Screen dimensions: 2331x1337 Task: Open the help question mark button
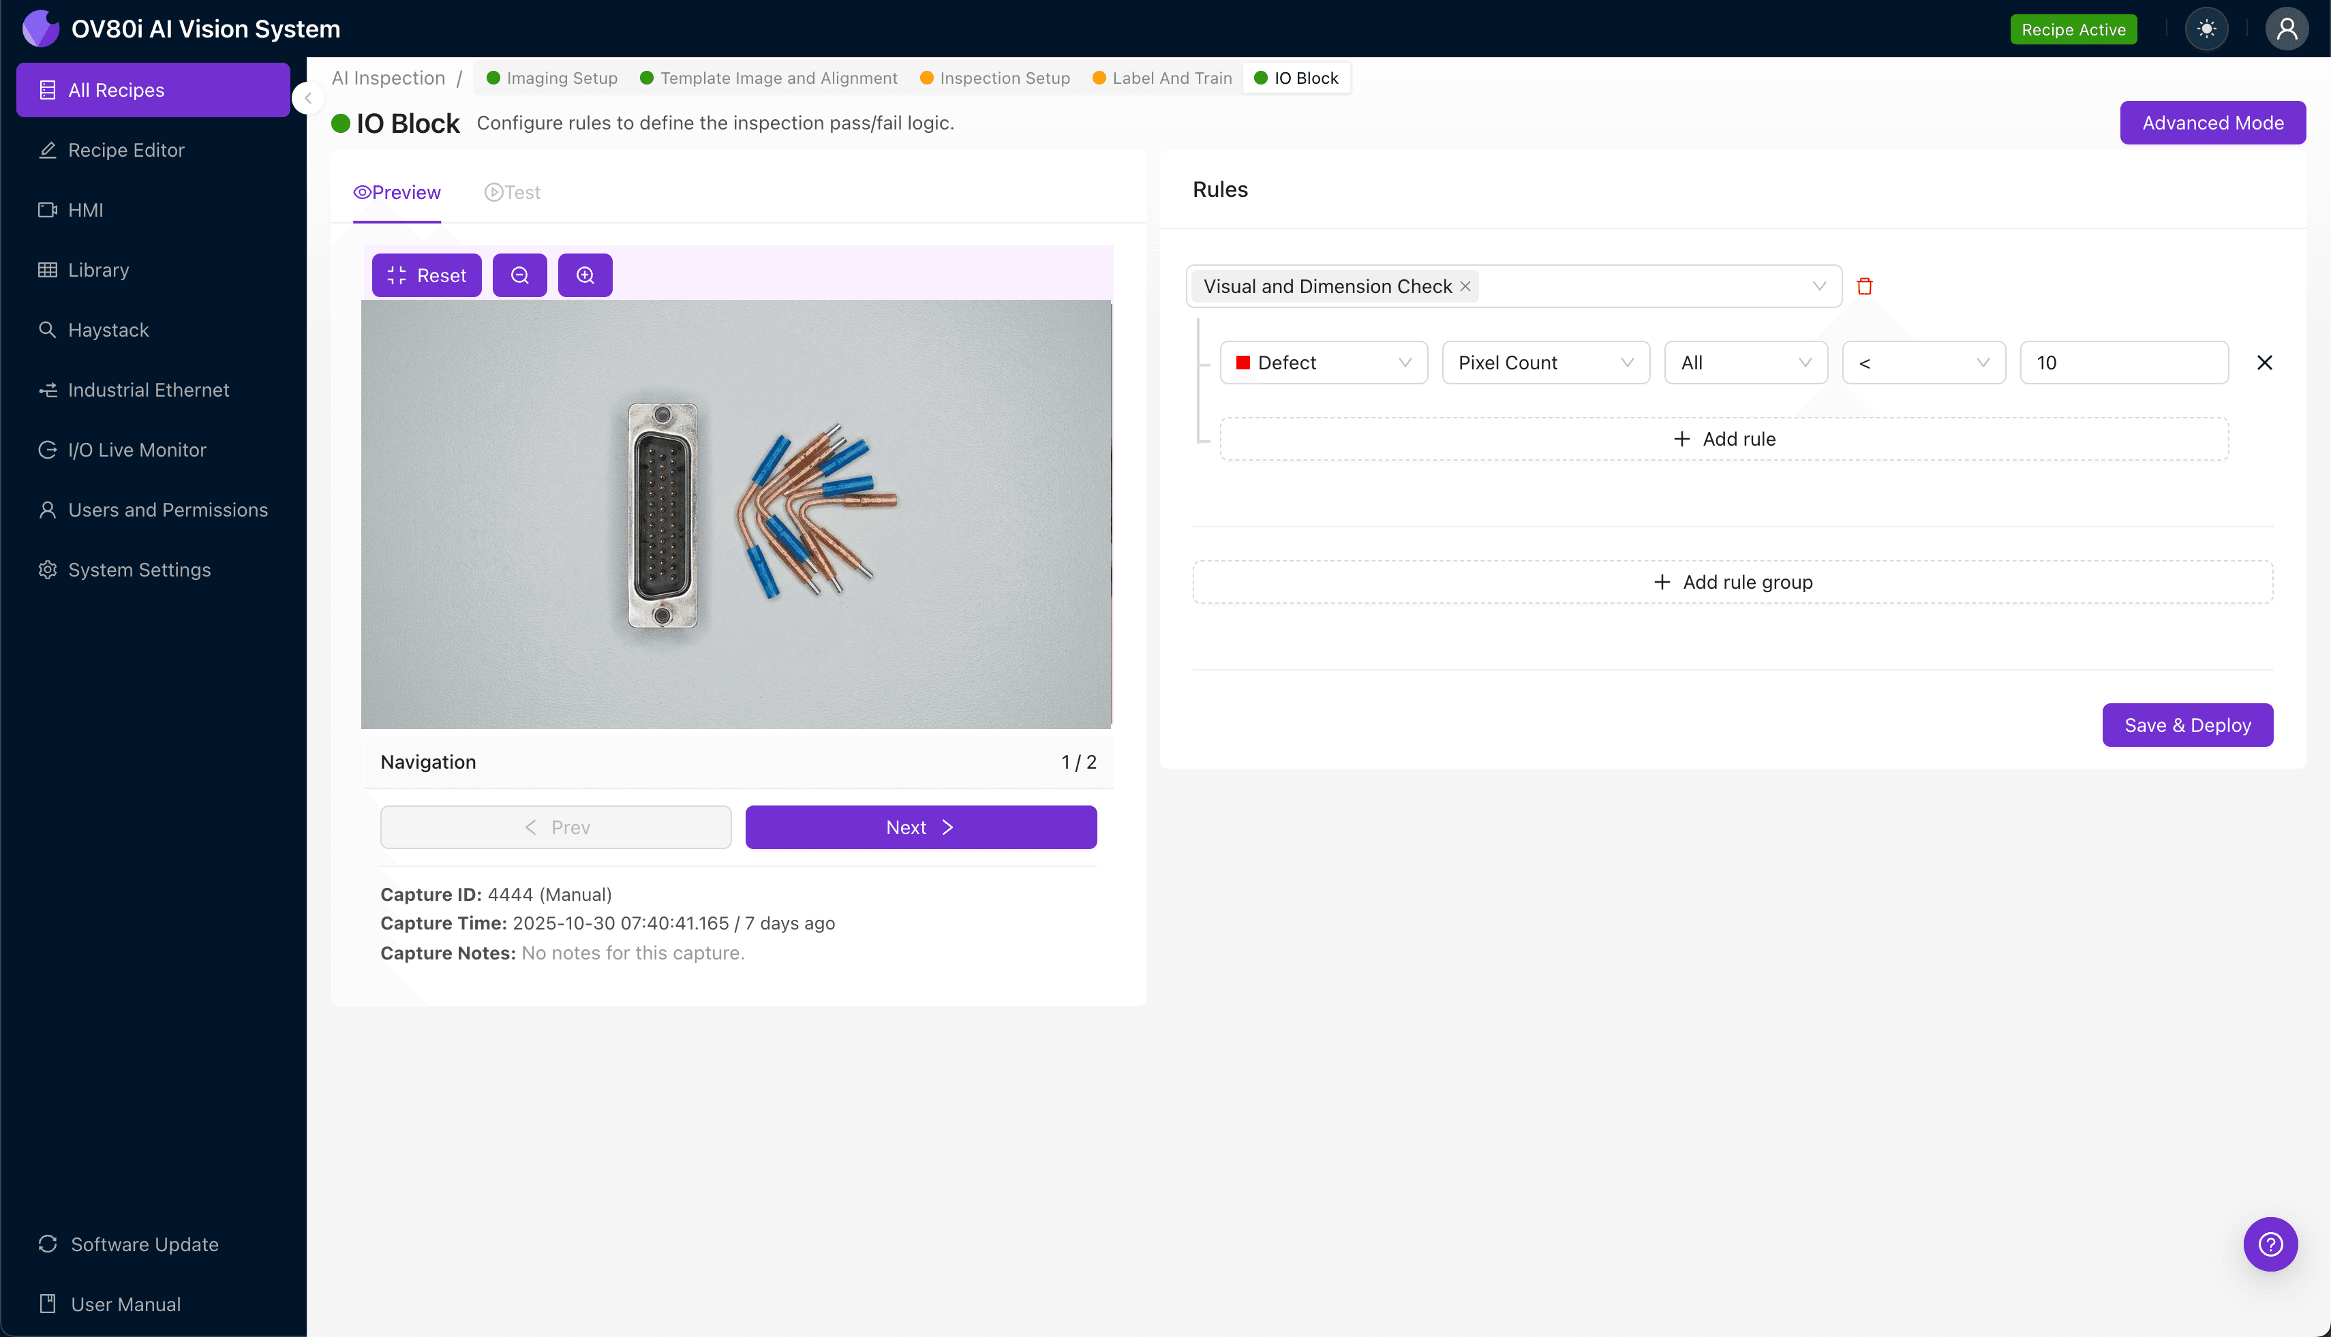pos(2270,1244)
